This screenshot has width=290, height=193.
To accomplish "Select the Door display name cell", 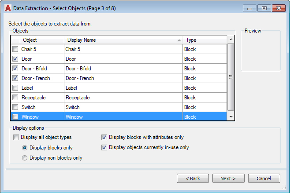I will tap(123, 59).
